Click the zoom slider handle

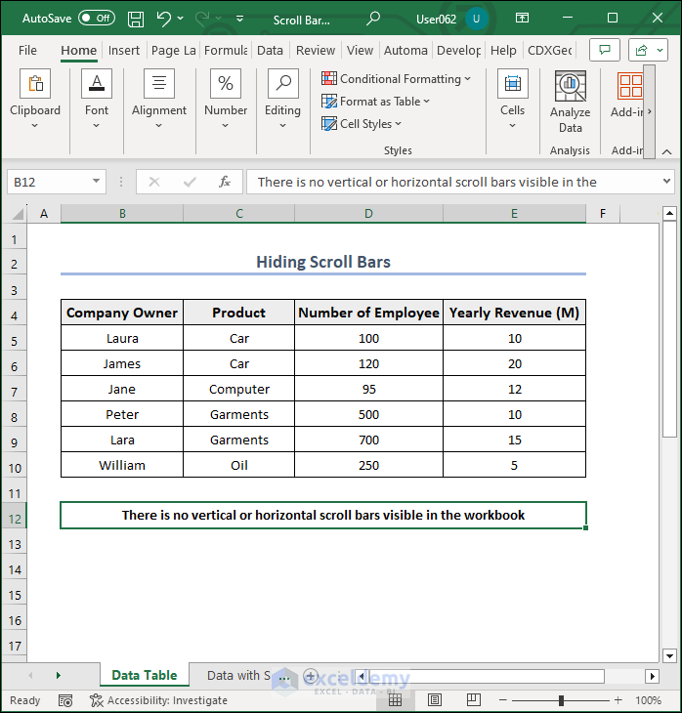pos(561,700)
